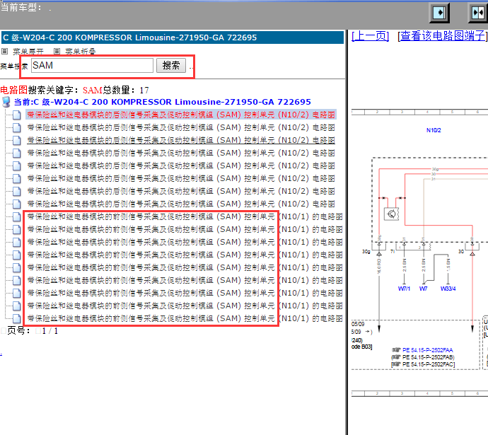Click the computer icon beside the root node

(x=6, y=102)
